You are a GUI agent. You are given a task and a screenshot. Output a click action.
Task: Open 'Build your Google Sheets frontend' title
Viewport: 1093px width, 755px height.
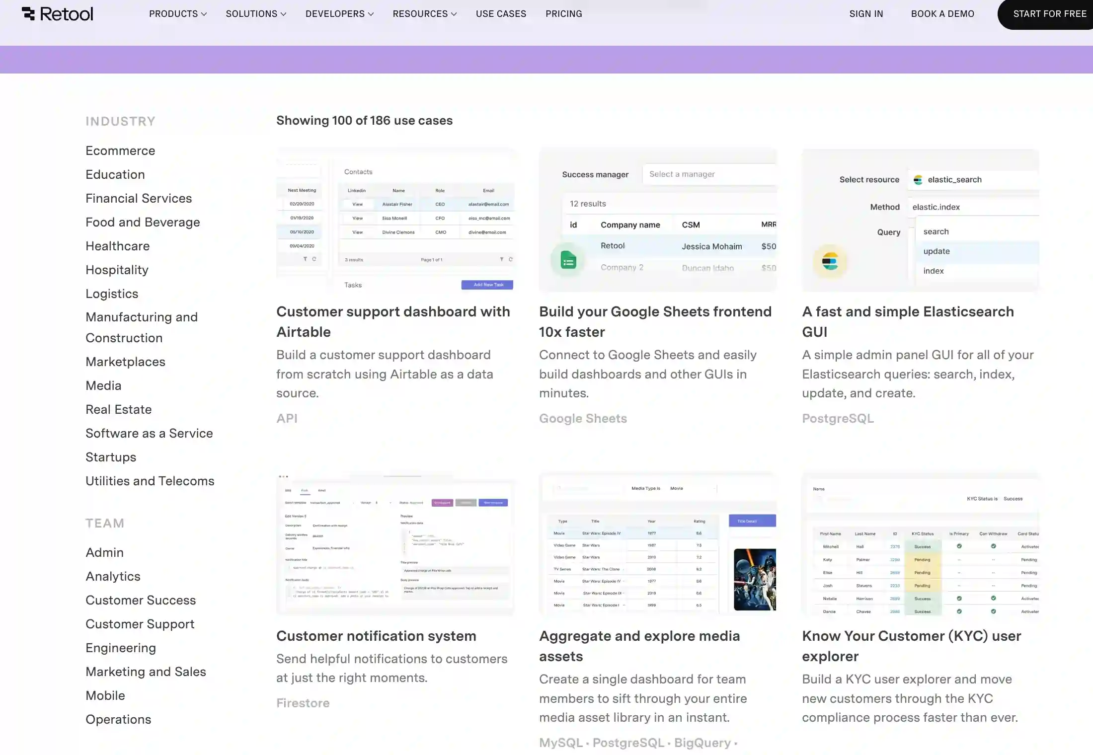(655, 321)
